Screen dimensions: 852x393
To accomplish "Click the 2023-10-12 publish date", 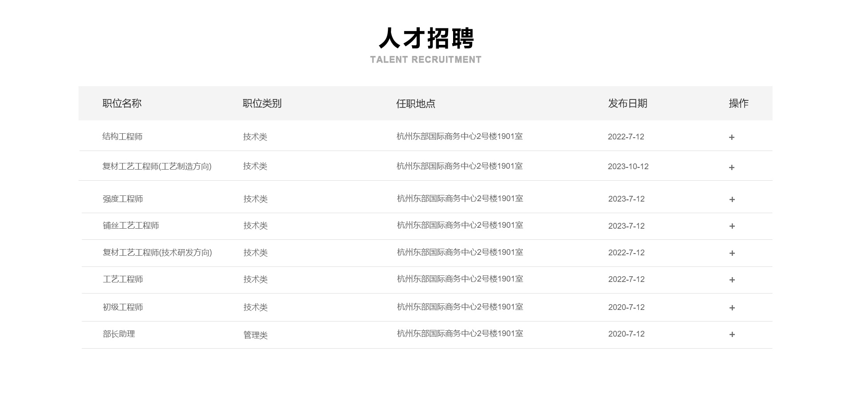I will tap(628, 167).
